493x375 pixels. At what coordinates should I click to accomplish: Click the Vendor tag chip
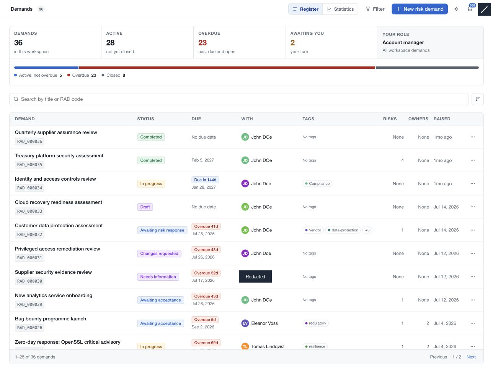coord(313,230)
